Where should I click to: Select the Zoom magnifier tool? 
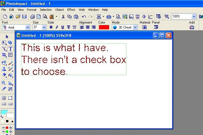click(x=4, y=83)
